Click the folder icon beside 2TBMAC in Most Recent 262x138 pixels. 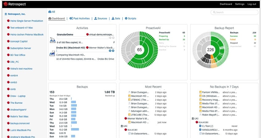coord(129,100)
